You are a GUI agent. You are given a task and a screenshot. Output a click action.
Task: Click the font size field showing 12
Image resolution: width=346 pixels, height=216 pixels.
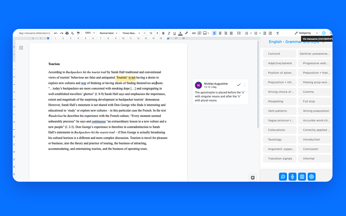click(151, 33)
